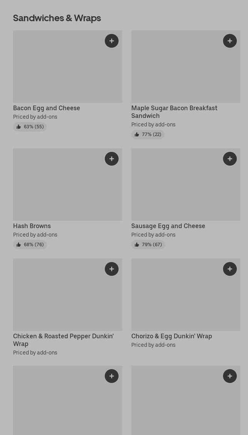The width and height of the screenshot is (248, 435).
Task: Add Sausage Egg and Cheese to order
Action: coord(230,159)
